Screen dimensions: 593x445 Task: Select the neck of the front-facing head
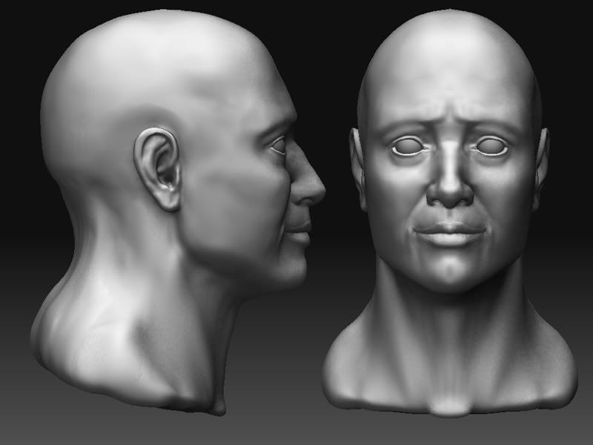(449, 326)
